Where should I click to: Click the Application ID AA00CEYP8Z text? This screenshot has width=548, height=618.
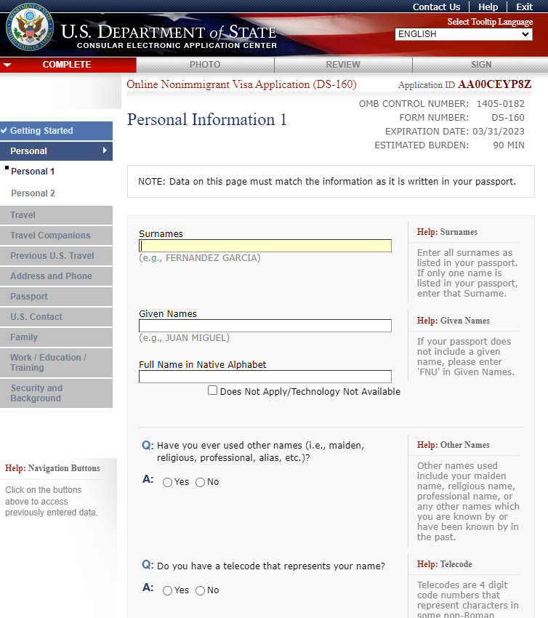pos(464,84)
